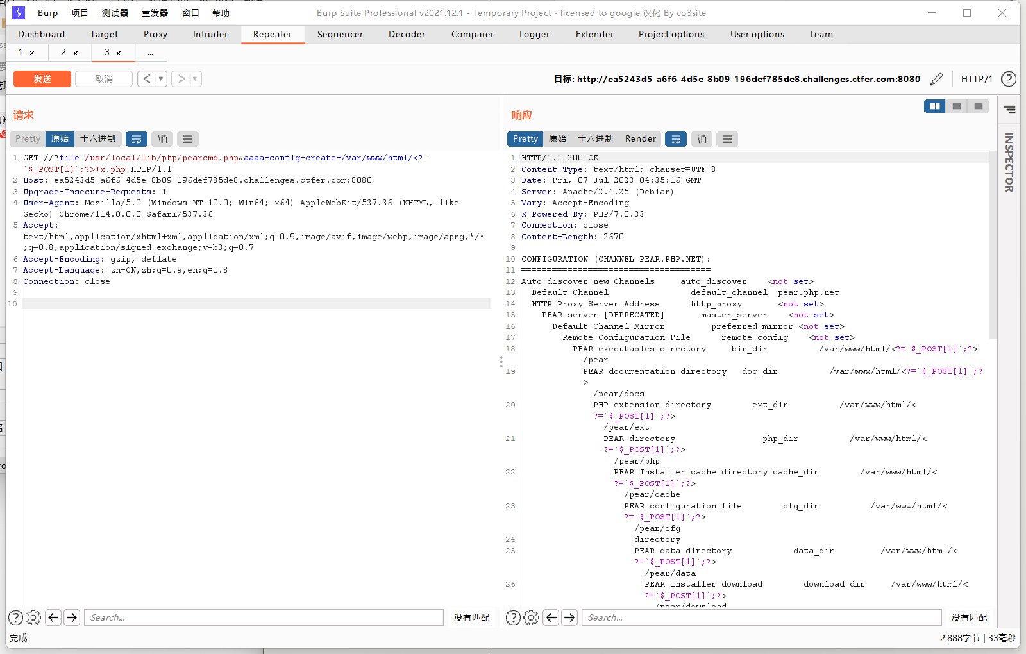1026x654 pixels.
Task: Switch request view to 十六进制 hex
Action: tap(98, 139)
